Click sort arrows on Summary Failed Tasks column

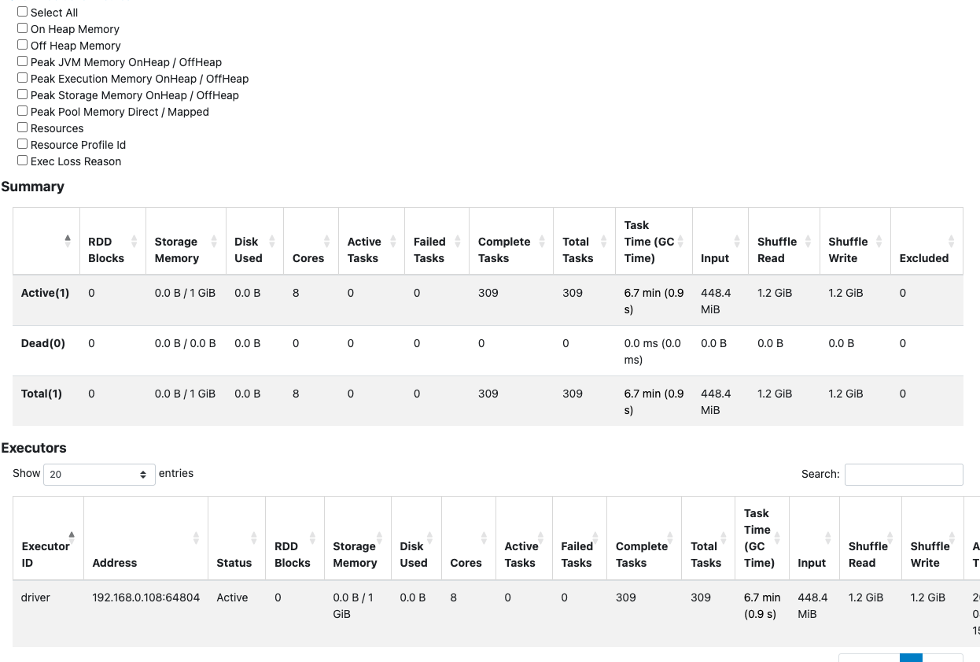pyautogui.click(x=457, y=242)
